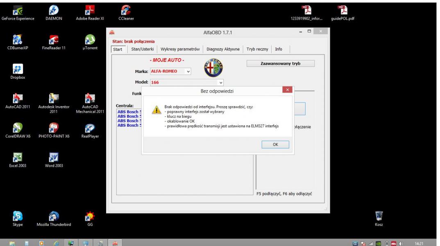
Task: Open File Explorer from the taskbar
Action: point(12,243)
